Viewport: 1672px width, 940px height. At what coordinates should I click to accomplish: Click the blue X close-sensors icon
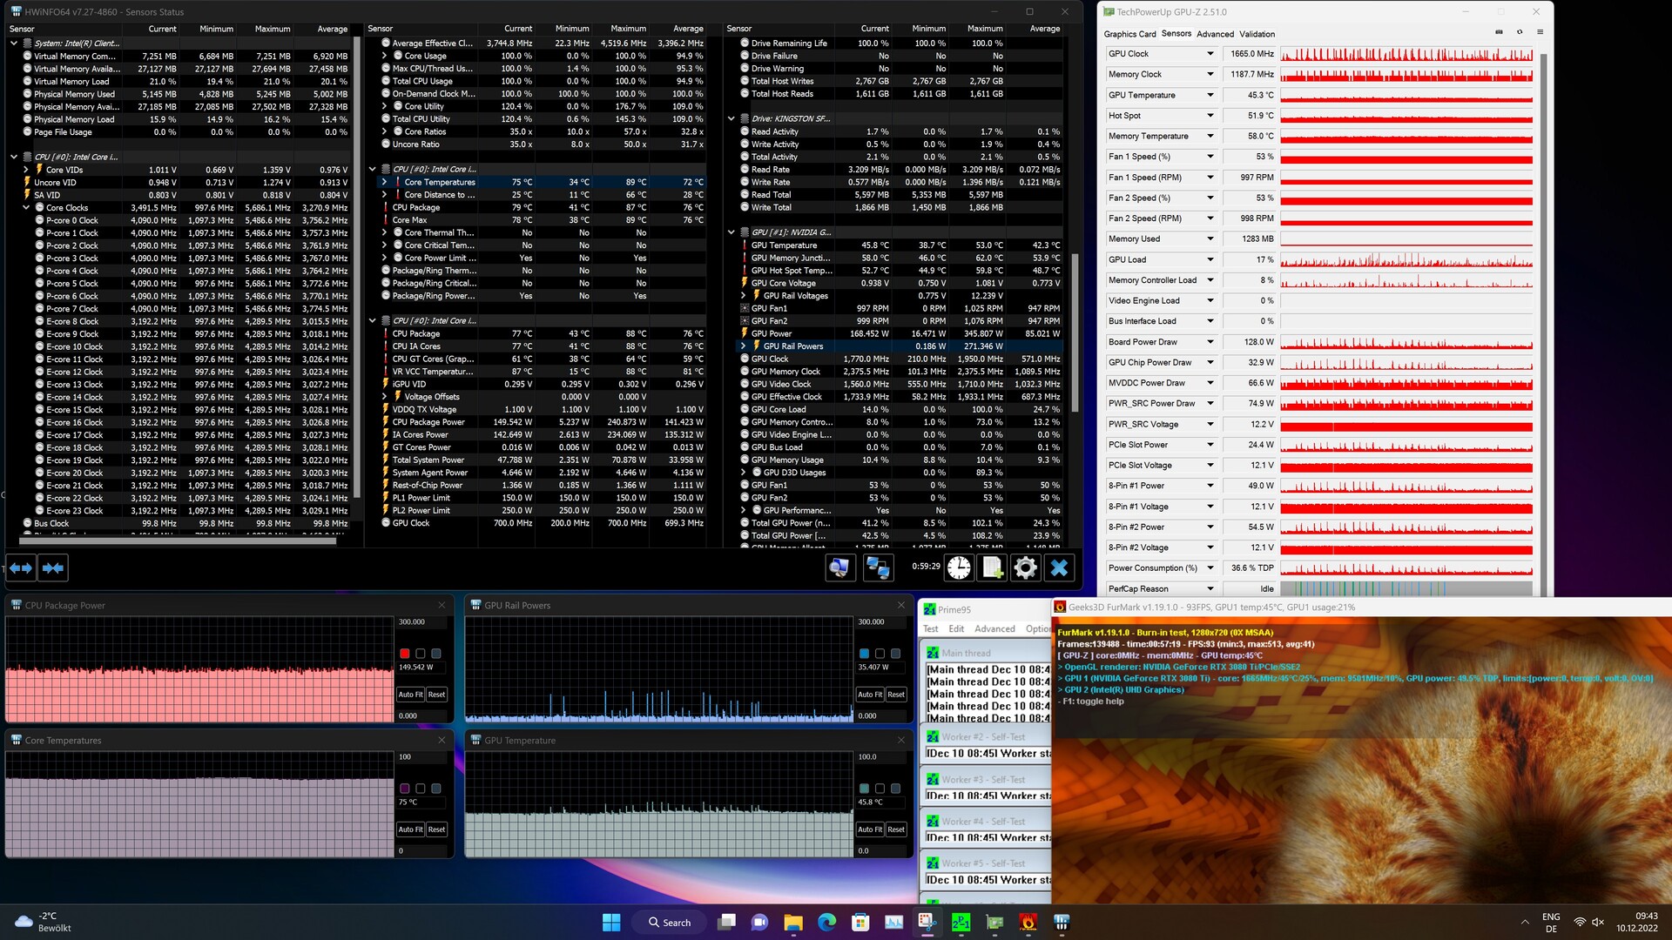[1059, 568]
